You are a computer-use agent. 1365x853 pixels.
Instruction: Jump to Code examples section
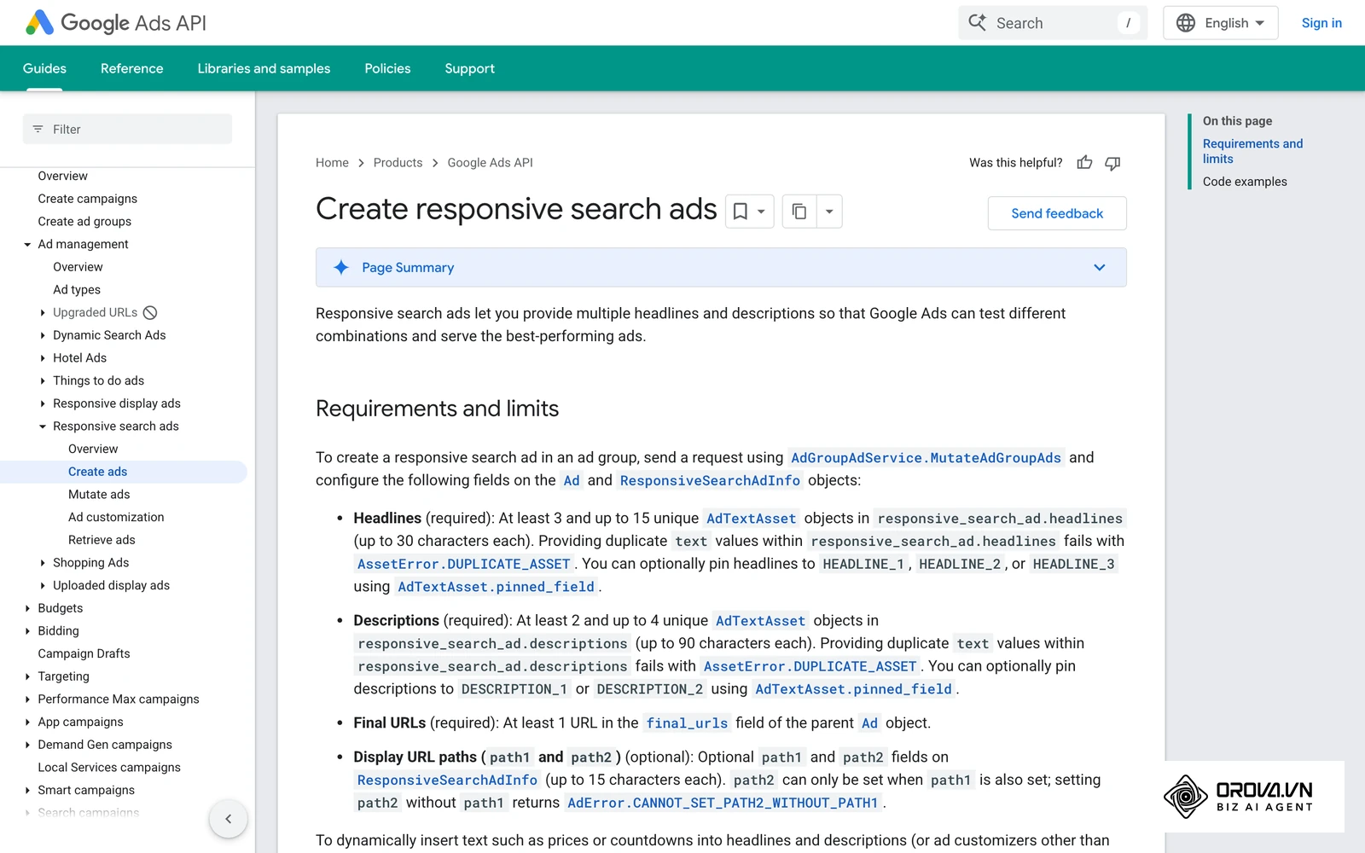(x=1245, y=182)
